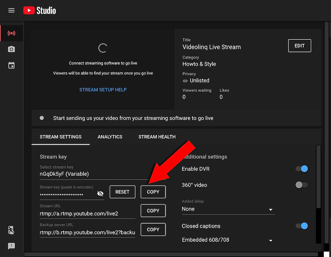Image resolution: width=331 pixels, height=257 pixels.
Task: Click the exit Studio sidebar icon
Action: [11, 230]
